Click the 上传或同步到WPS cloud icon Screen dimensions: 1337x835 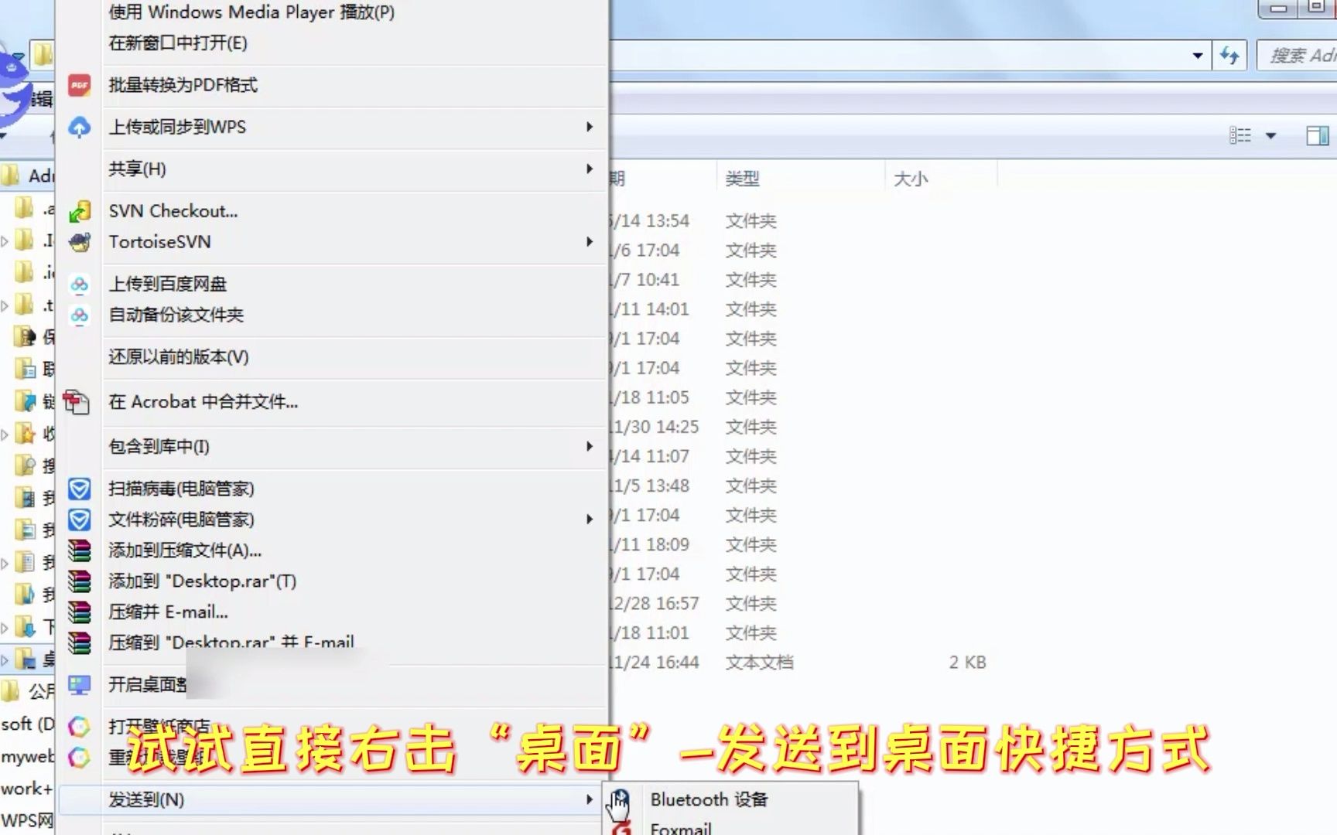point(78,126)
